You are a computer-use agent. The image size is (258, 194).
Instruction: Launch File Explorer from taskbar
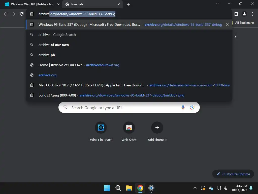(129, 188)
